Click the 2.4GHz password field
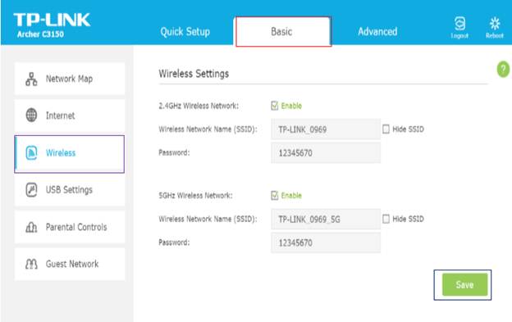The height and width of the screenshot is (322, 512). (326, 153)
